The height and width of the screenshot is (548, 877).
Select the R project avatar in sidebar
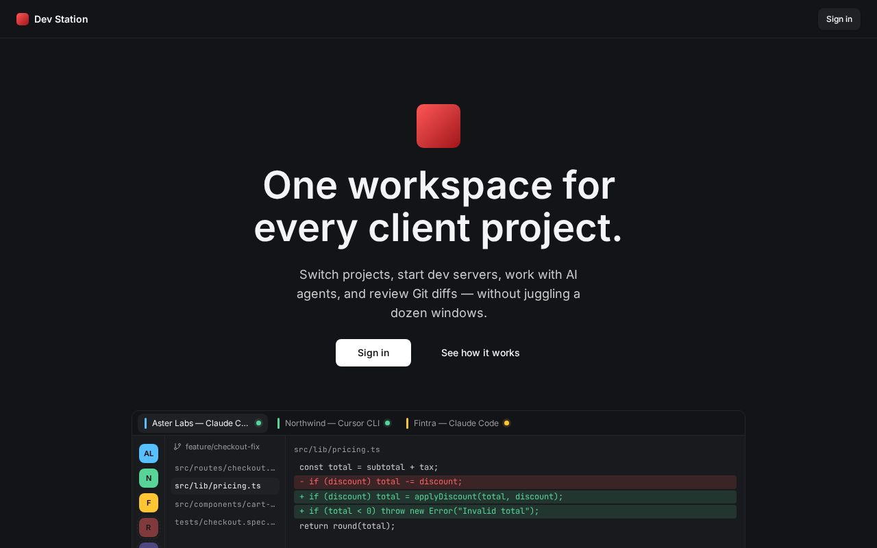tap(149, 527)
